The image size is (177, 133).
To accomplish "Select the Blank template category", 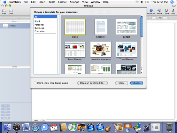I will click(x=46, y=21).
